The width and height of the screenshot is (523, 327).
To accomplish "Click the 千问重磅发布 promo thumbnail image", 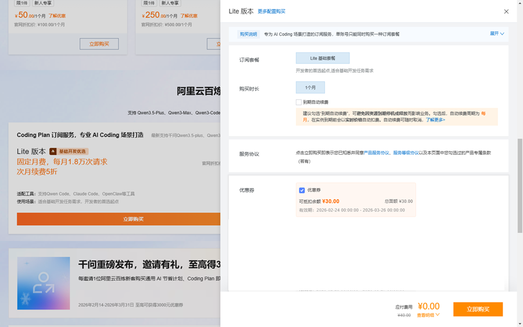I will (44, 283).
